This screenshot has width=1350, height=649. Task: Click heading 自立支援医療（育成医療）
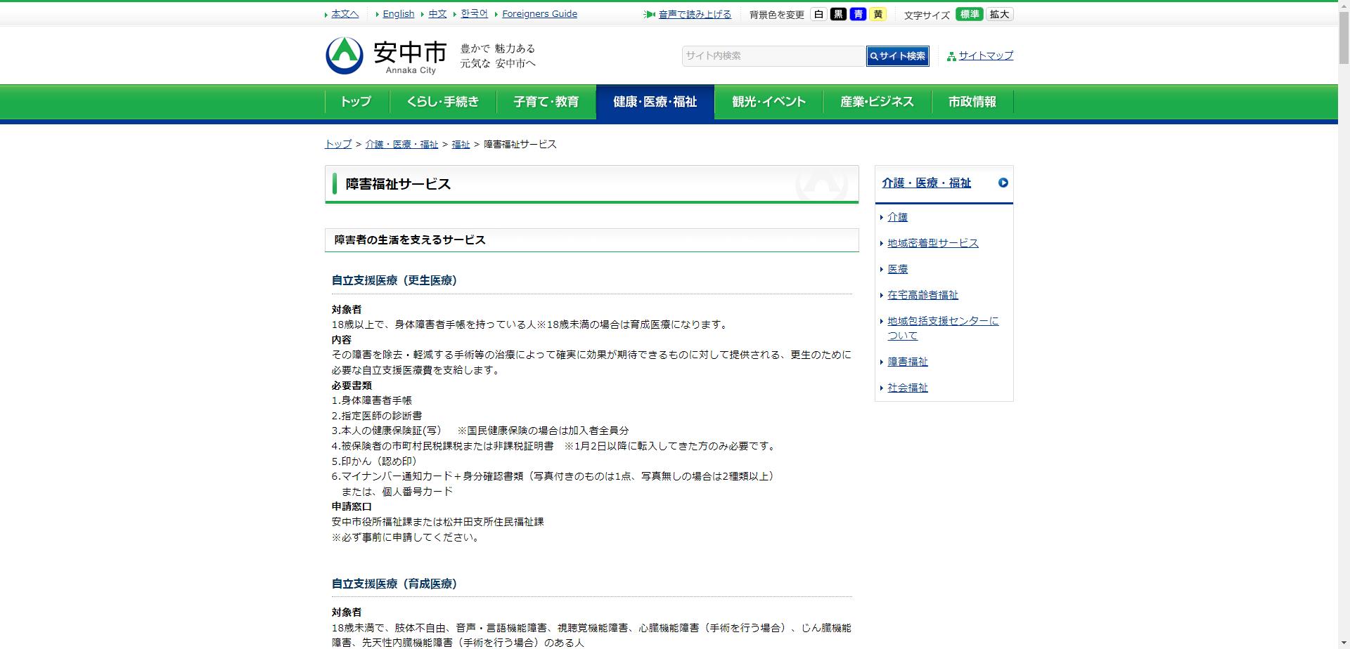394,584
